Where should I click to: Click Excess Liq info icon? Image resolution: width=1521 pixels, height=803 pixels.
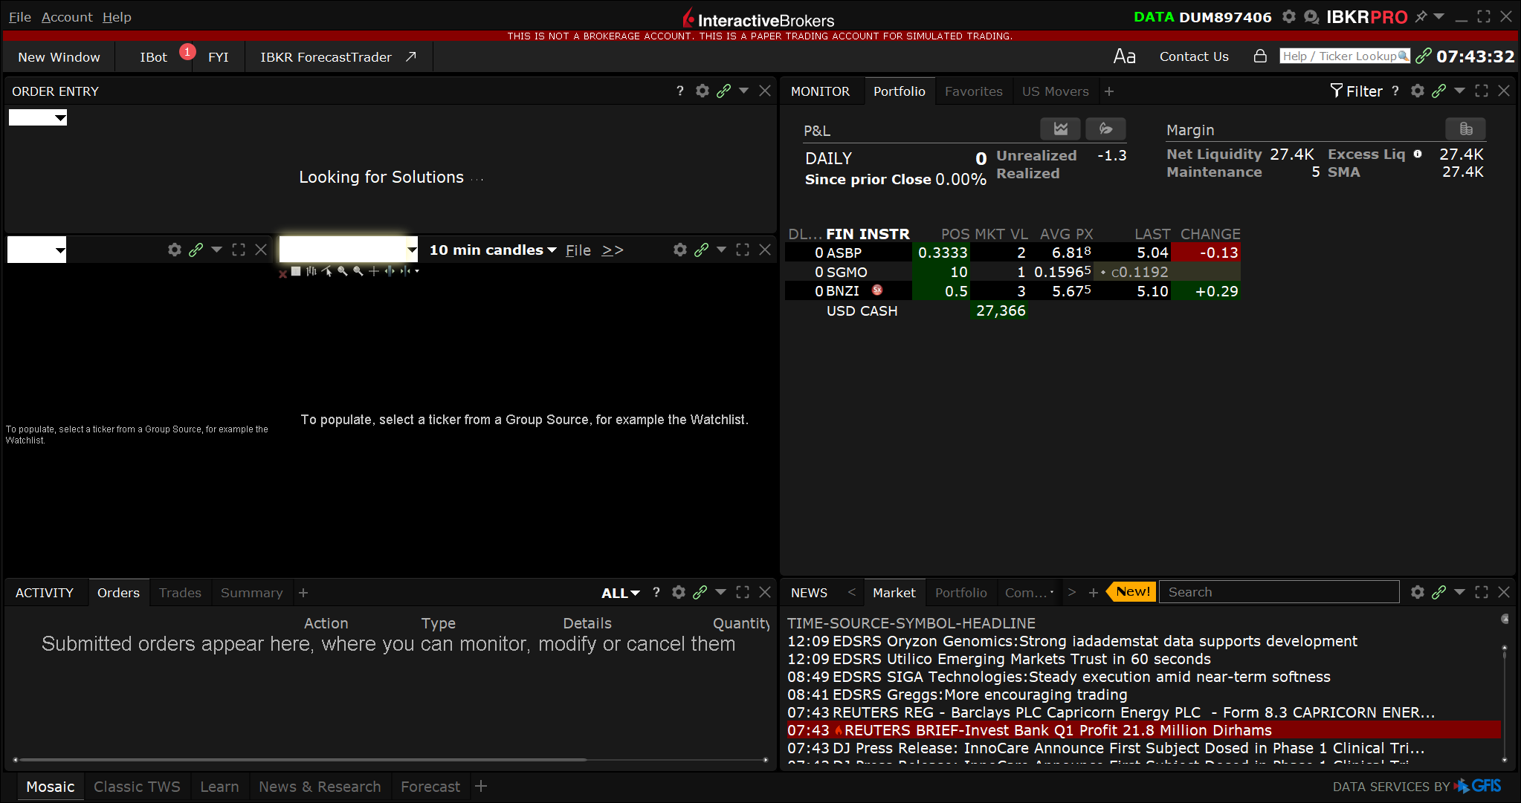point(1418,154)
